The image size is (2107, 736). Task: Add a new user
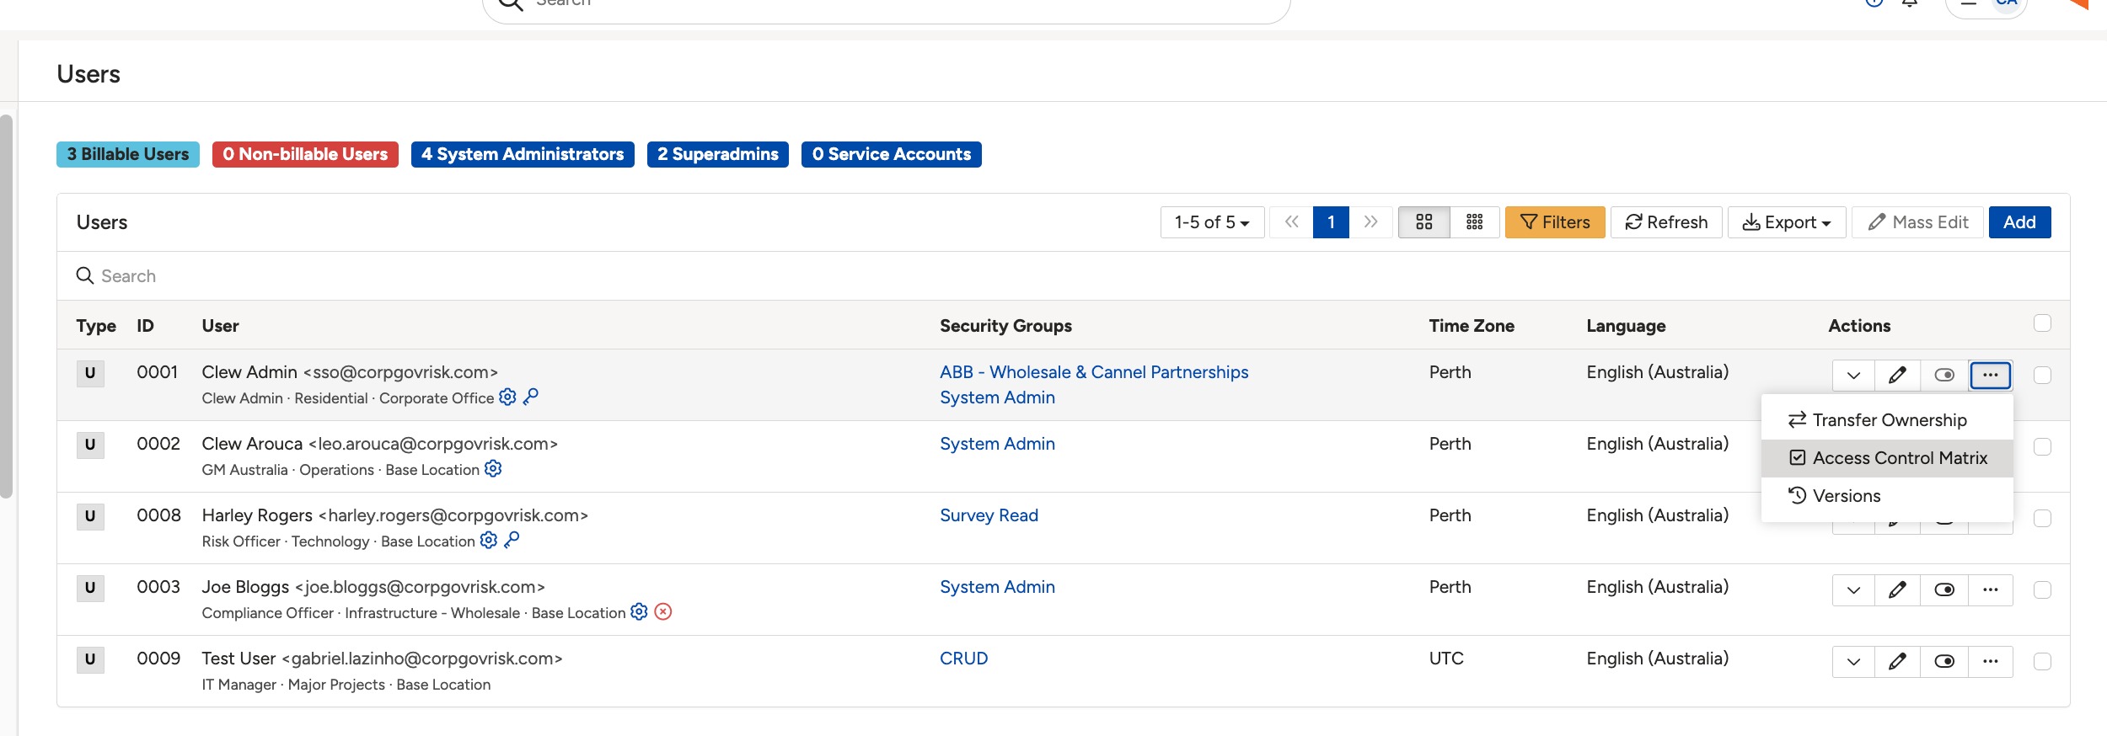click(2019, 222)
